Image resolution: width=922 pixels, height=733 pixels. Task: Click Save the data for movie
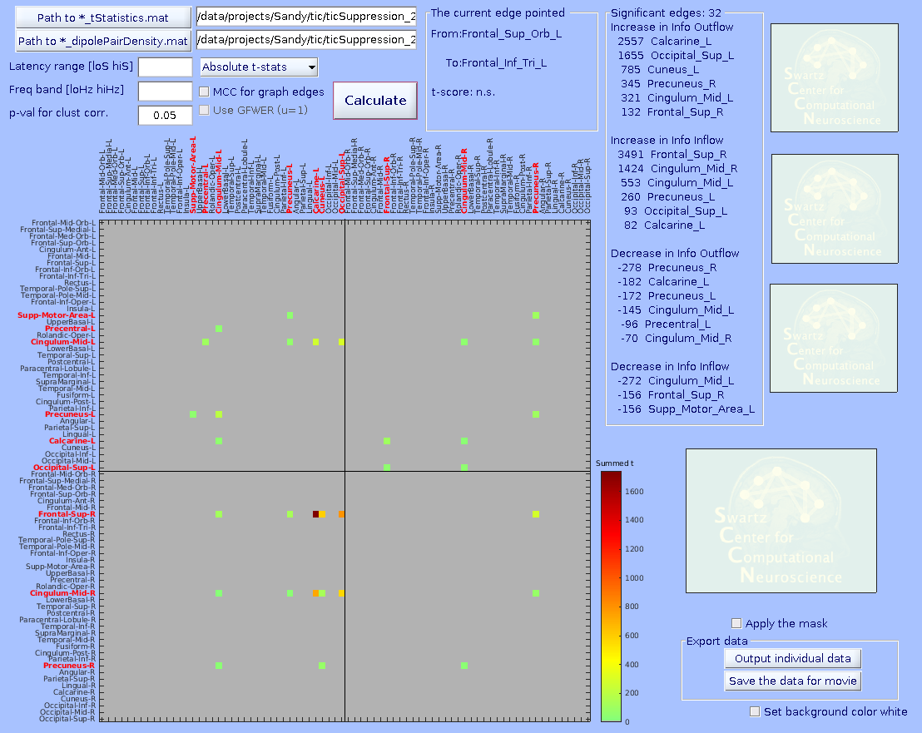(792, 681)
